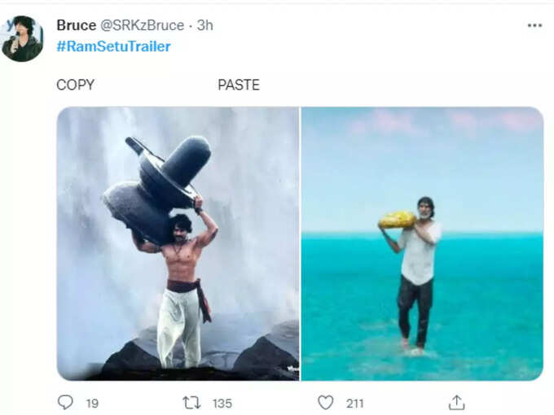Click the retweet count 135

click(x=222, y=404)
